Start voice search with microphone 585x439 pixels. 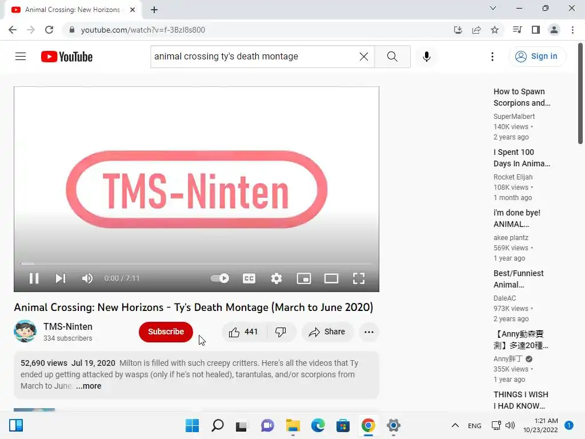(x=427, y=57)
